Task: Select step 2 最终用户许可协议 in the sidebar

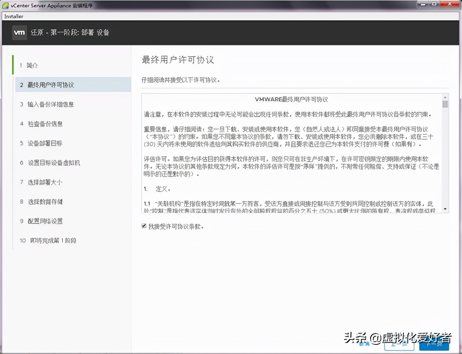Action: coord(50,85)
